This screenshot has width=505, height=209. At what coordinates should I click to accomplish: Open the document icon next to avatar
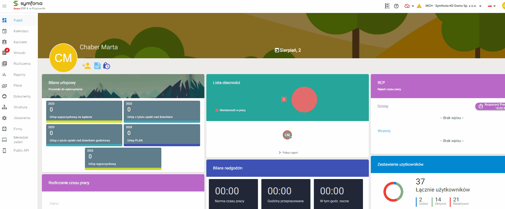click(x=97, y=66)
